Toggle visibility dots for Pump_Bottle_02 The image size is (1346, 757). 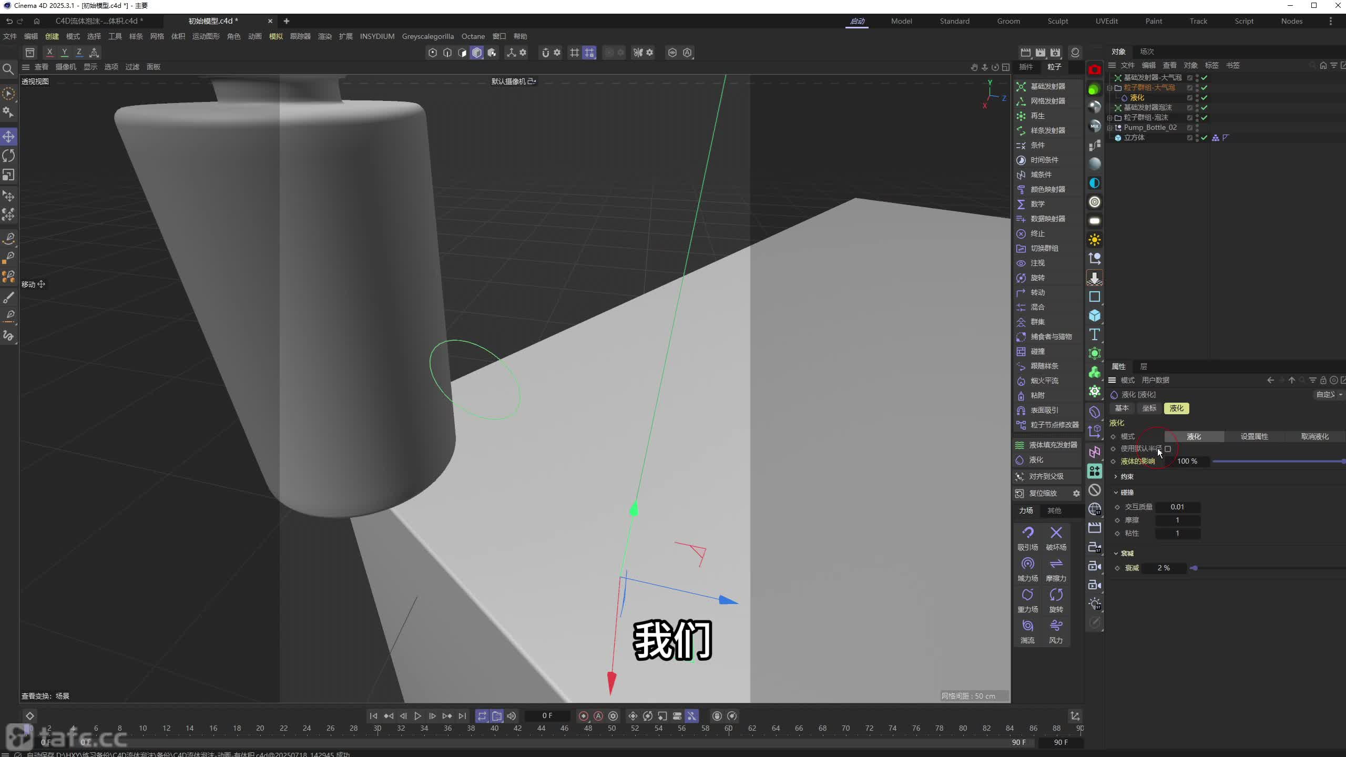click(x=1197, y=128)
